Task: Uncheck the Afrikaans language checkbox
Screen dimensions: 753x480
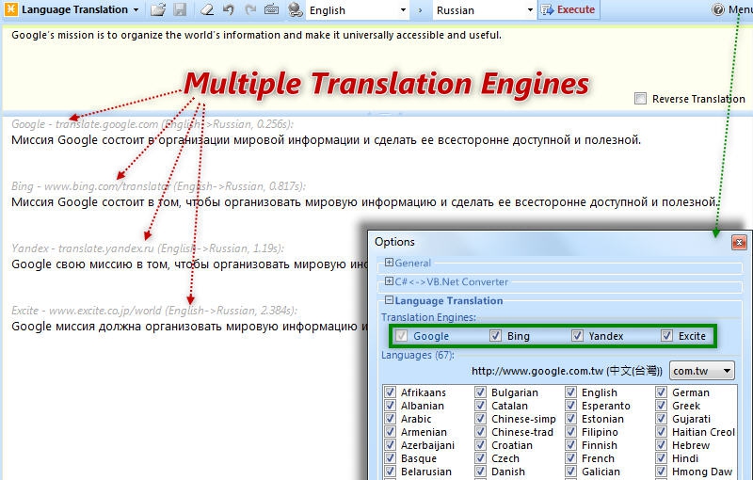Action: (390, 392)
